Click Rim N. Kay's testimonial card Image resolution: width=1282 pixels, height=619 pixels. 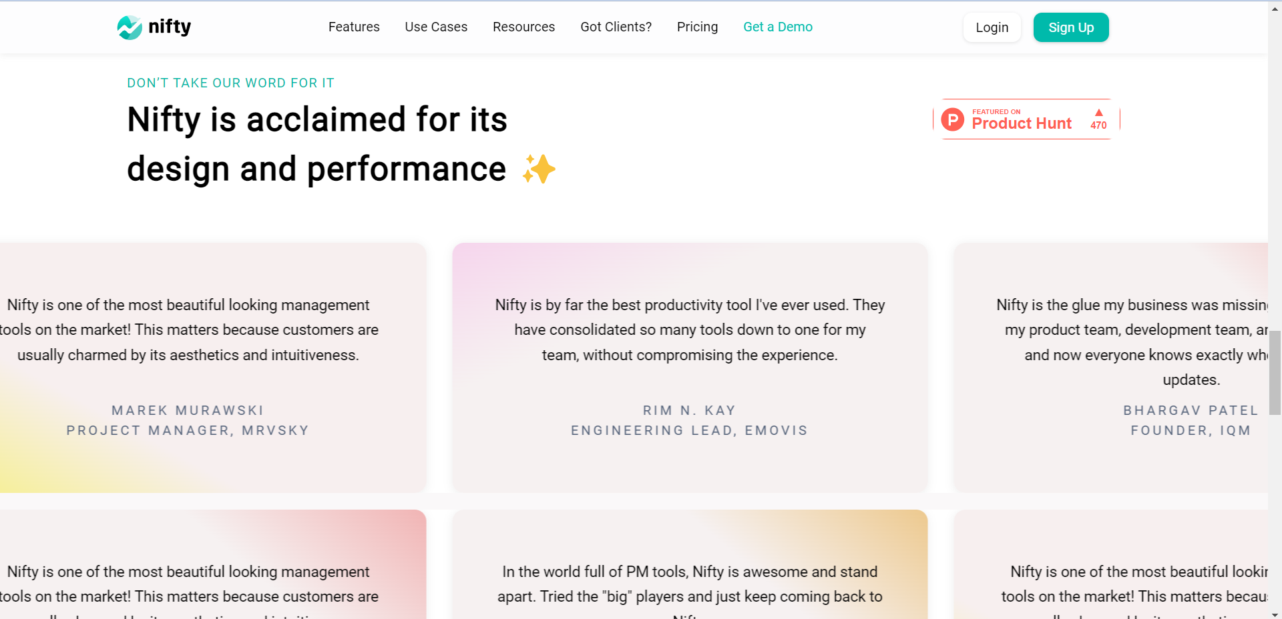690,367
